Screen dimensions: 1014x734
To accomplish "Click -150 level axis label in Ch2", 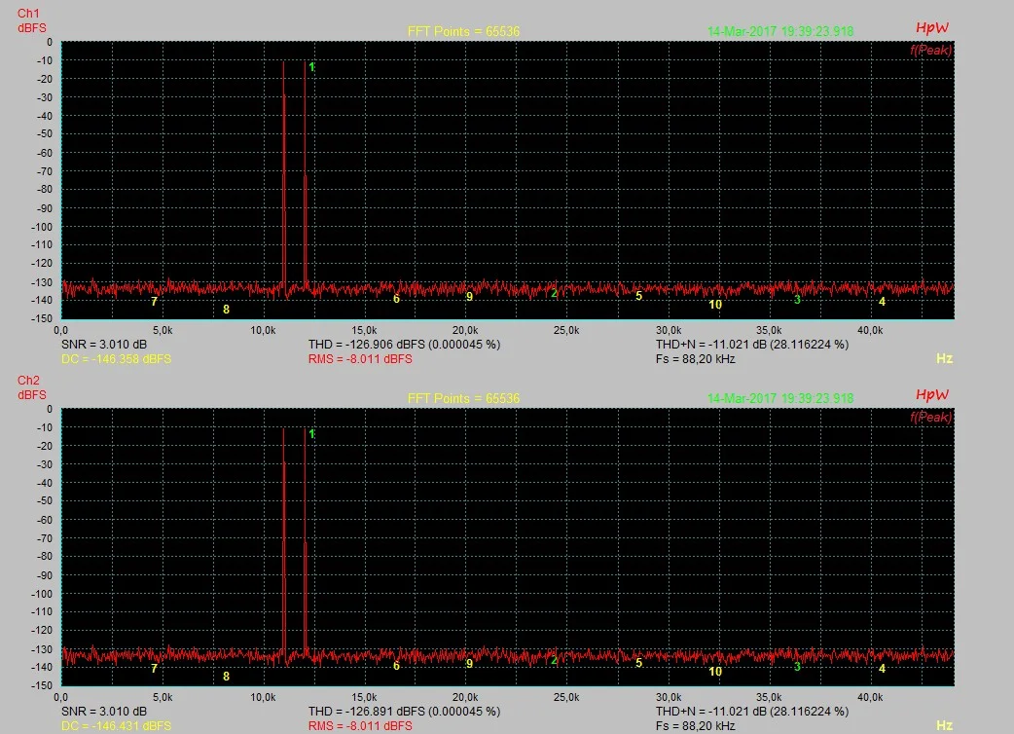I will (42, 685).
